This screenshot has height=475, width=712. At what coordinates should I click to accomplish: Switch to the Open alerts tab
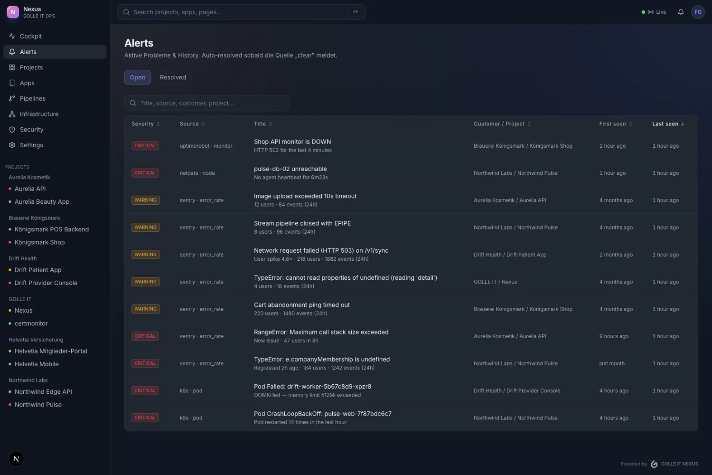[138, 77]
